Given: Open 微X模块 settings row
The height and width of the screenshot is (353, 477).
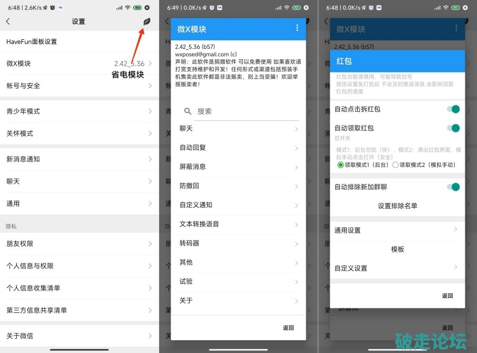Looking at the screenshot, I should click(x=79, y=64).
